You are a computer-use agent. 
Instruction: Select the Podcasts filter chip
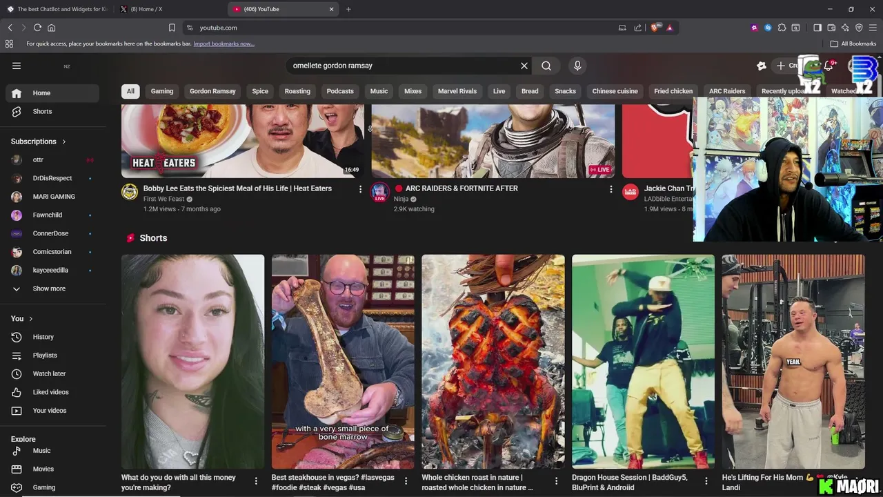[340, 91]
